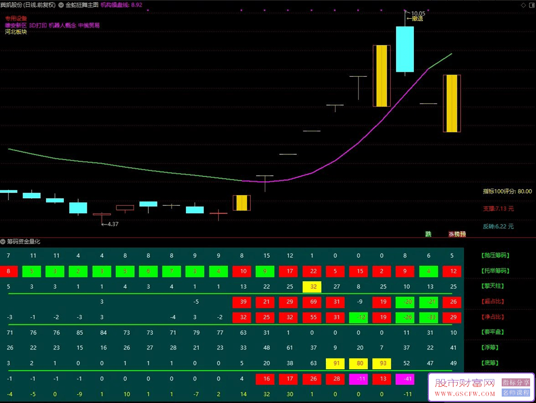The image size is (536, 403).
Task: Click the 【浮筹】 row label
Action: [x=490, y=347]
